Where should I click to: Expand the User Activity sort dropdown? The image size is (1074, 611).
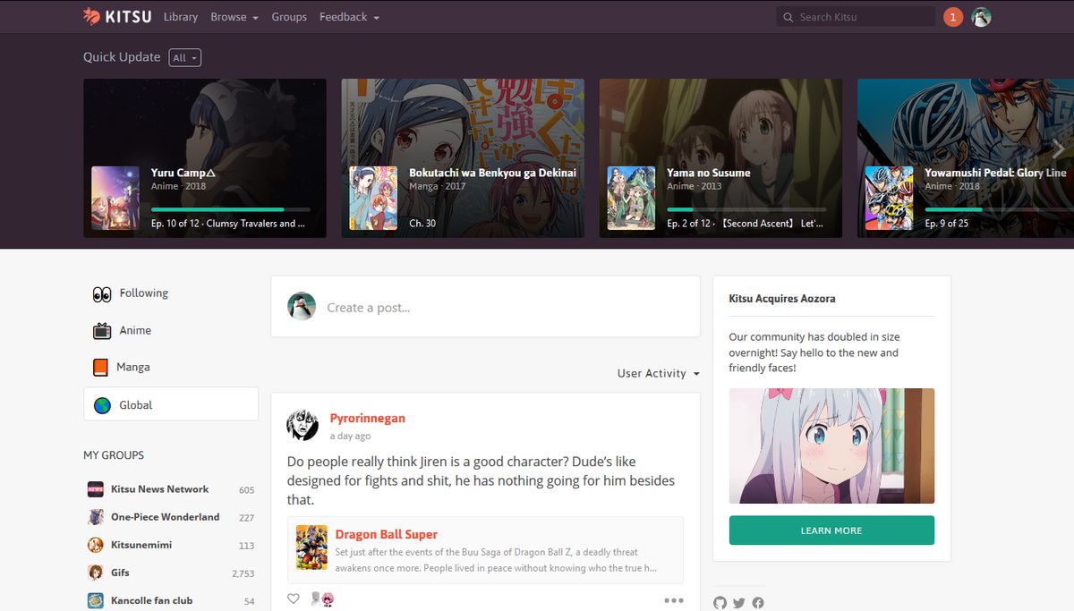click(x=658, y=374)
